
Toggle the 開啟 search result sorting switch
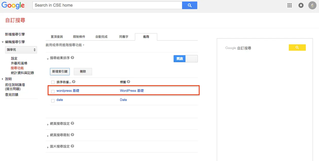[x=186, y=59]
